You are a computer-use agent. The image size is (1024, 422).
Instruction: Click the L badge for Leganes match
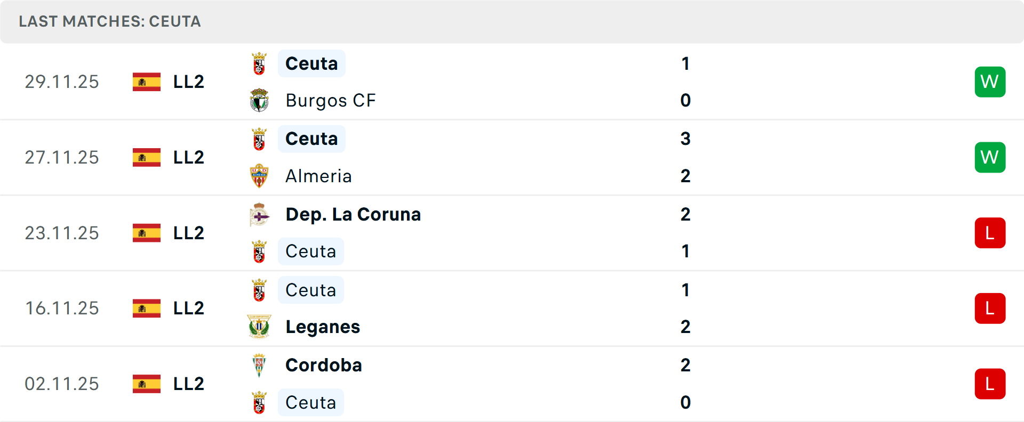(x=990, y=309)
